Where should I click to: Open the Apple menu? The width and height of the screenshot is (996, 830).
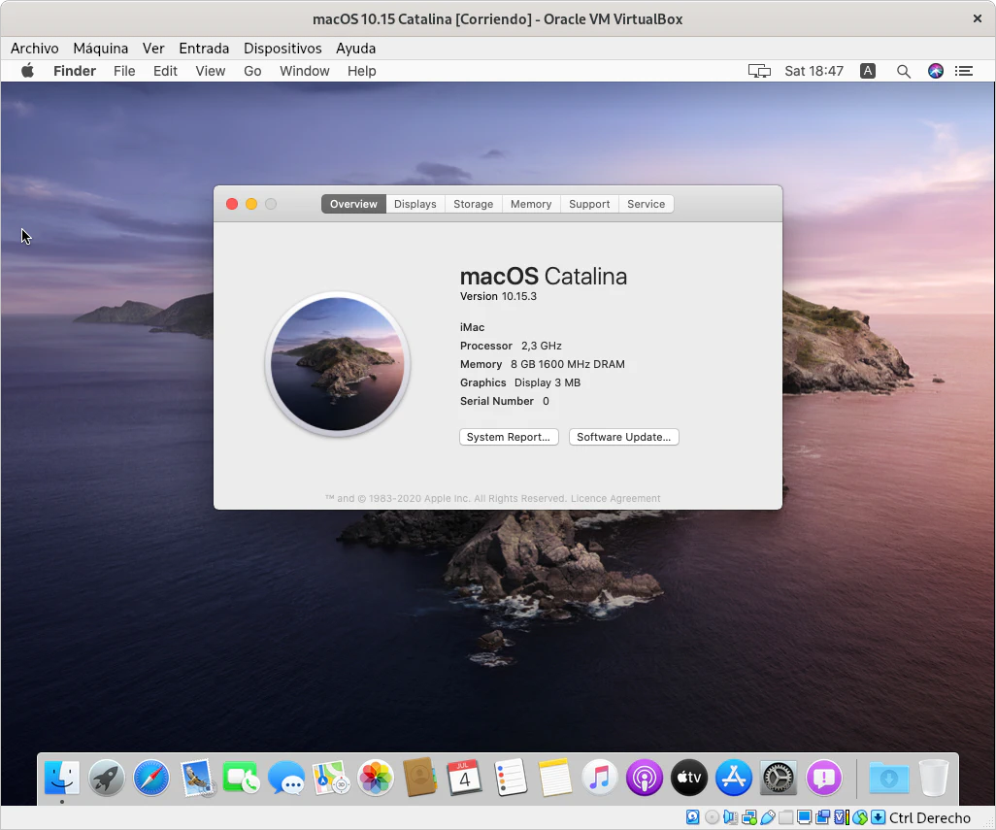point(27,71)
